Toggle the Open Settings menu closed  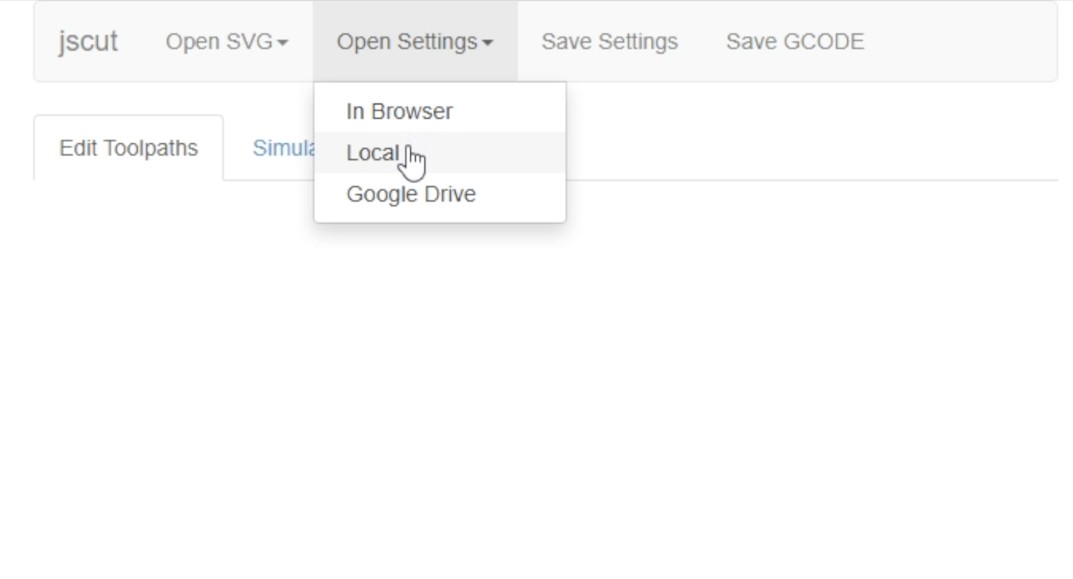414,42
